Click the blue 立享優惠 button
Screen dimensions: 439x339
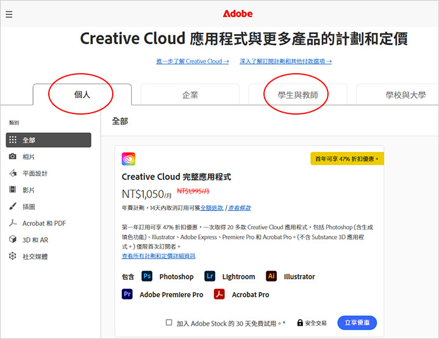pyautogui.click(x=357, y=323)
